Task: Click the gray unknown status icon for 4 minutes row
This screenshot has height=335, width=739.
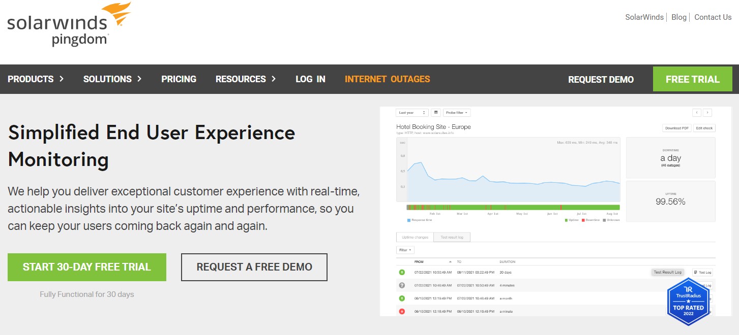Action: click(x=402, y=285)
